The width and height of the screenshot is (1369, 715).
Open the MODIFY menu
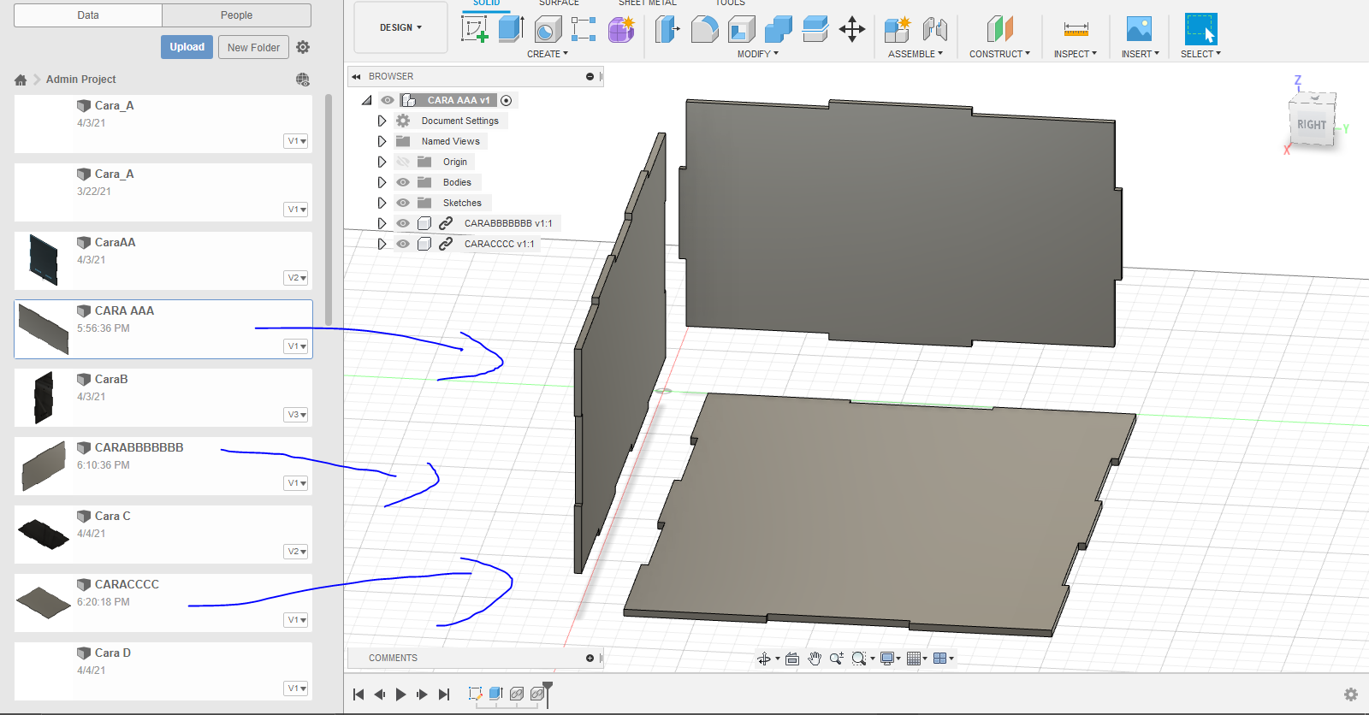coord(758,54)
